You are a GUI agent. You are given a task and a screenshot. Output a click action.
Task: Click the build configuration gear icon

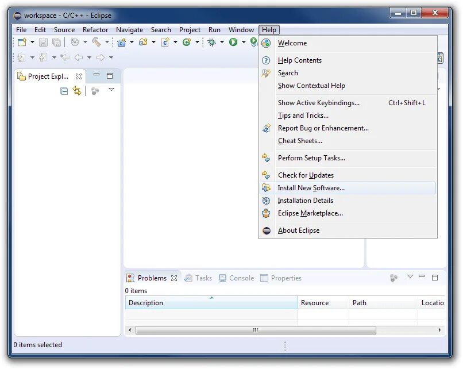coord(75,43)
